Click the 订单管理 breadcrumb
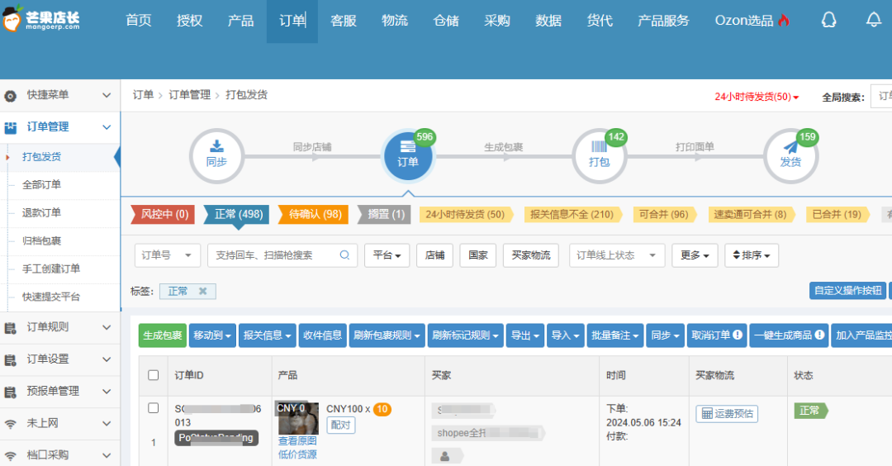Screen dimensions: 892x466 189,95
